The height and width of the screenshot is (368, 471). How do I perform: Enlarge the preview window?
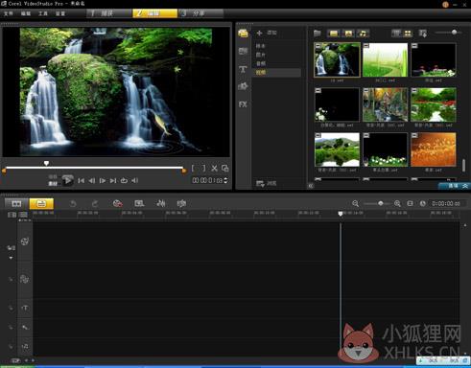click(225, 169)
